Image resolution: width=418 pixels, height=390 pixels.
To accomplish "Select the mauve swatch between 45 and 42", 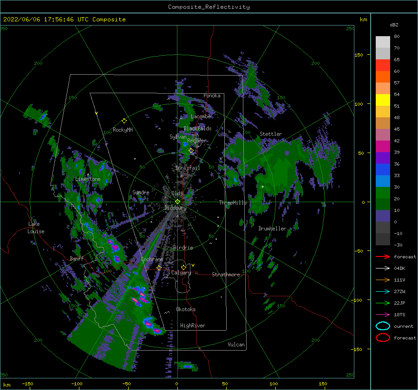I will 383,134.
